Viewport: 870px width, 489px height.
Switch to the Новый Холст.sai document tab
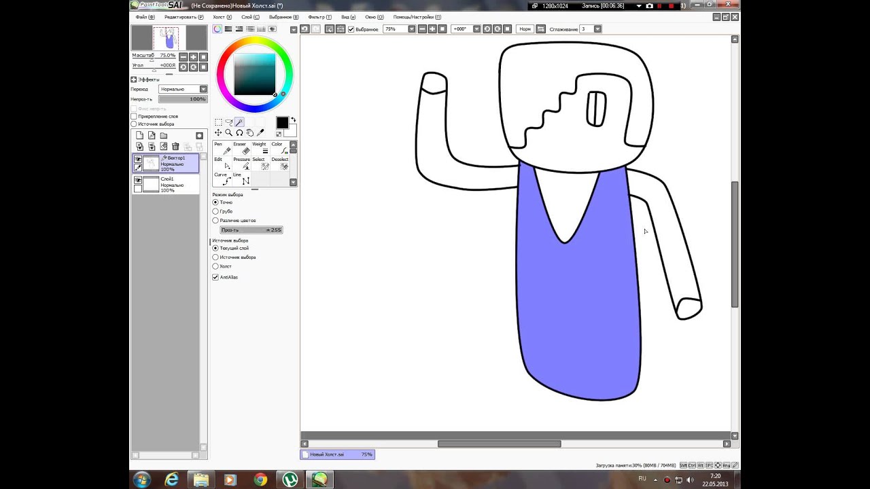337,454
